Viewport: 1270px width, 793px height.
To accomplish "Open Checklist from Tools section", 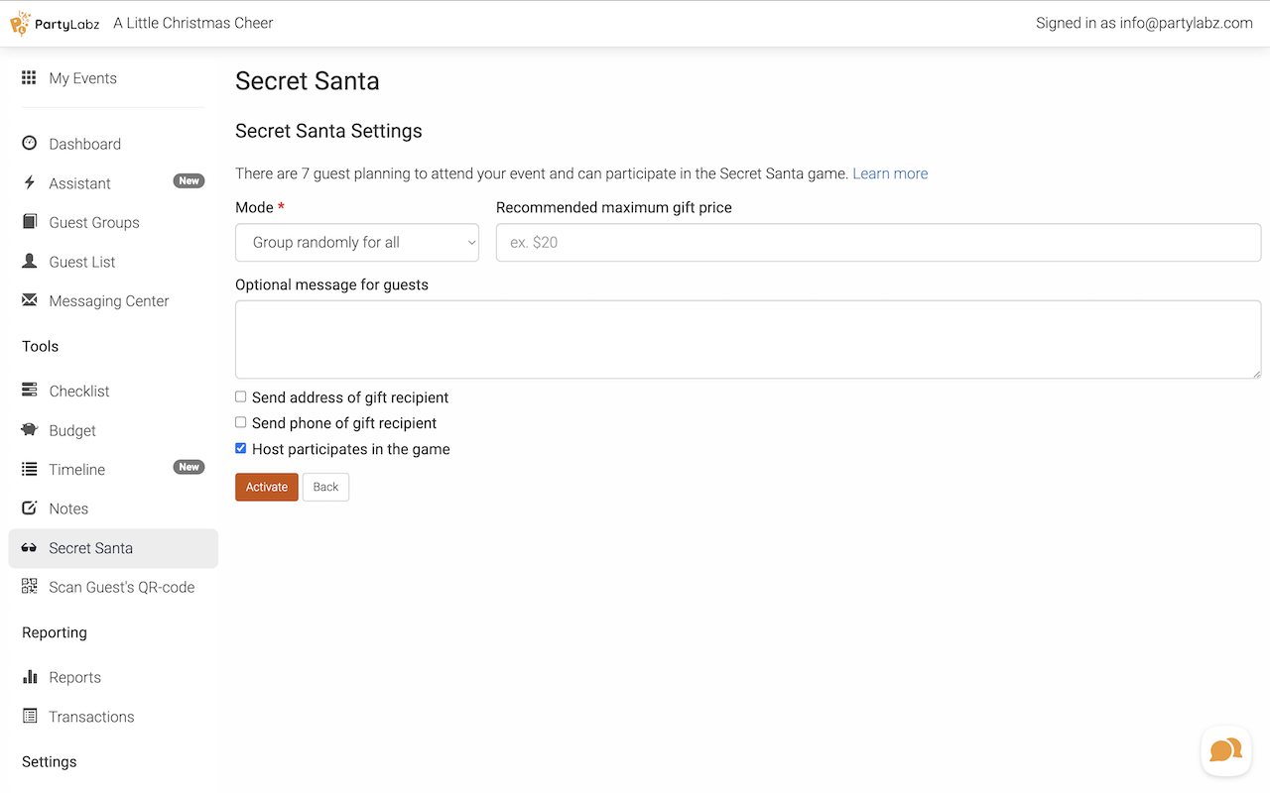I will pyautogui.click(x=79, y=392).
